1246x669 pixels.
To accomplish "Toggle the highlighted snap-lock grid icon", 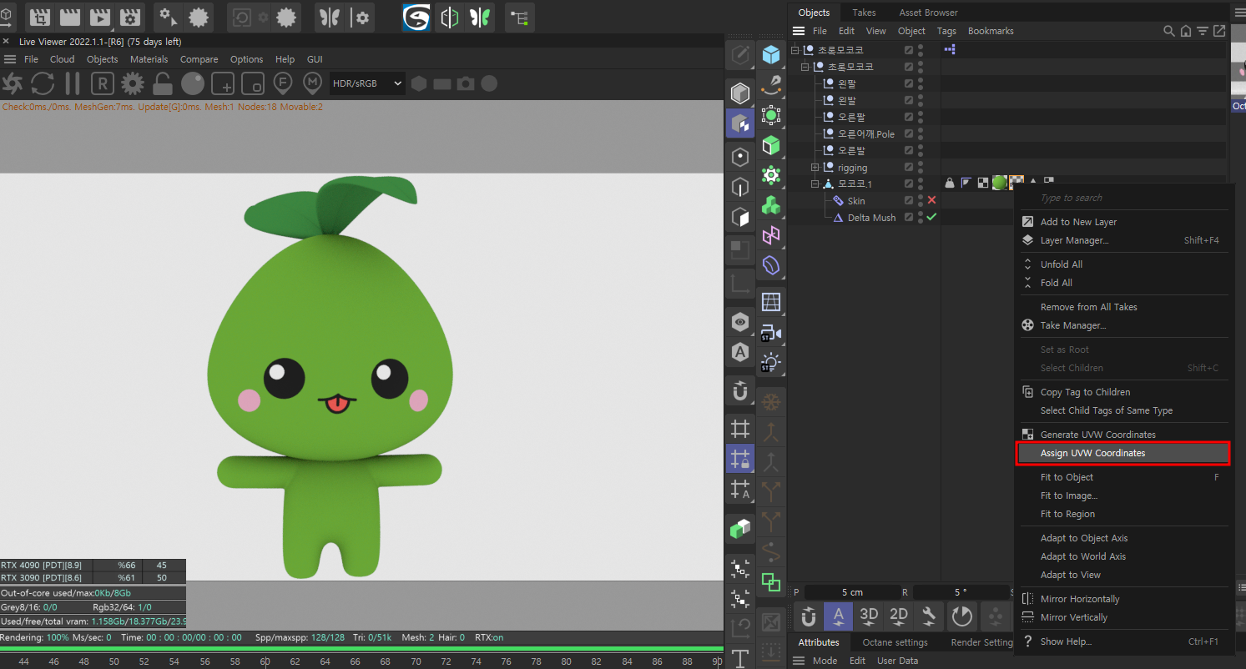I will [740, 459].
